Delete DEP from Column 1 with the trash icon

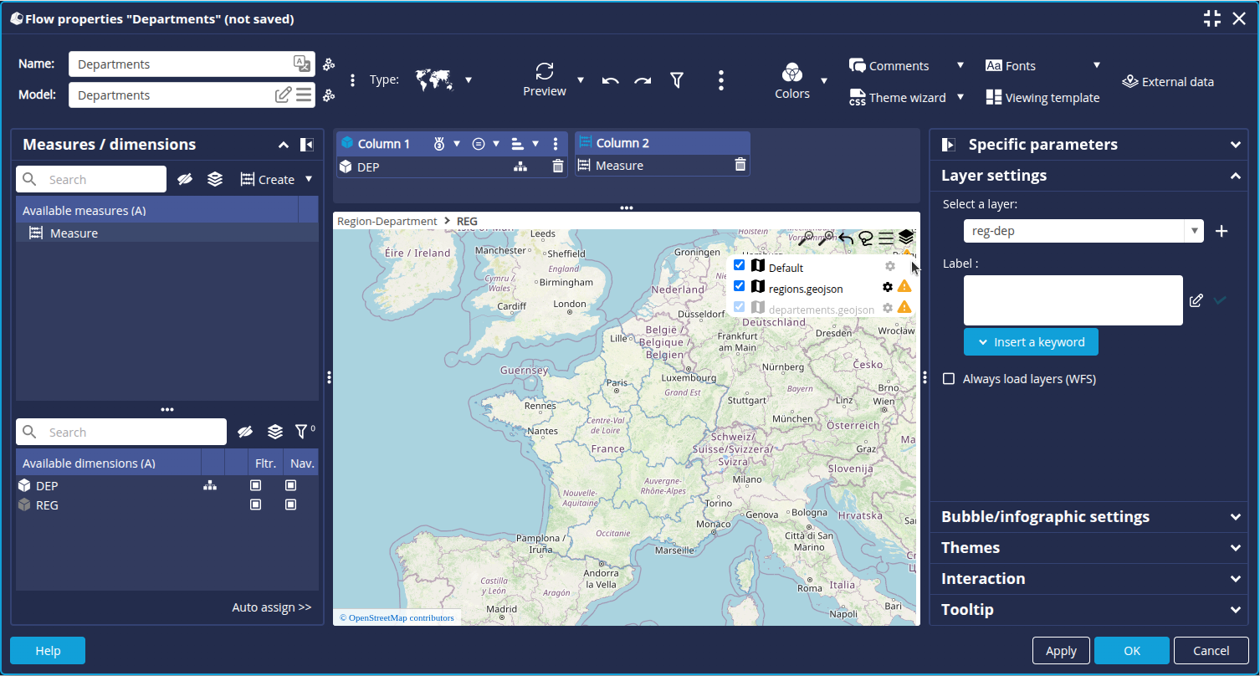point(558,166)
